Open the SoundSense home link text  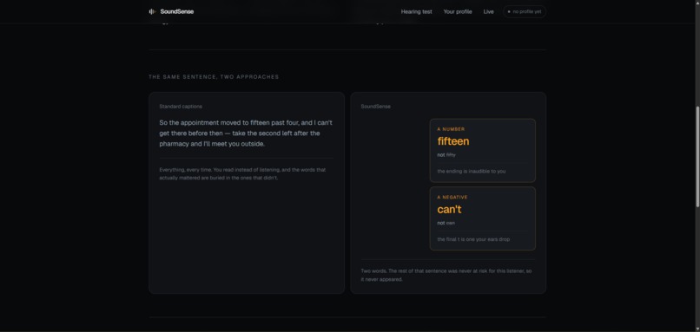click(x=177, y=11)
